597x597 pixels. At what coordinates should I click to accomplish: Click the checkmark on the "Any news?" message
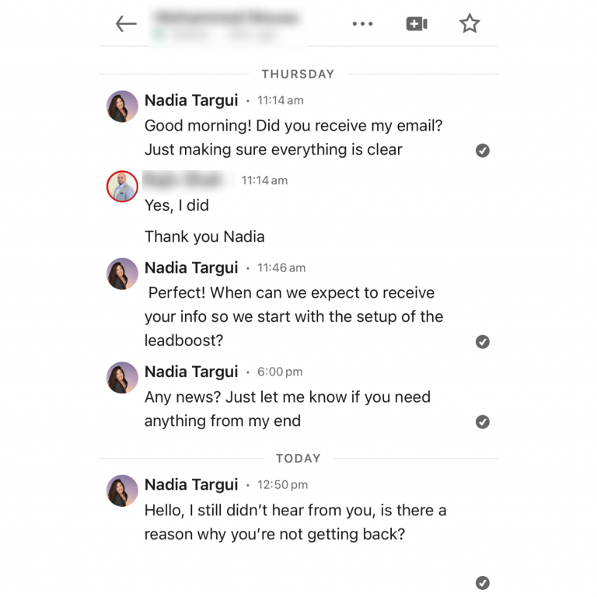click(x=483, y=422)
